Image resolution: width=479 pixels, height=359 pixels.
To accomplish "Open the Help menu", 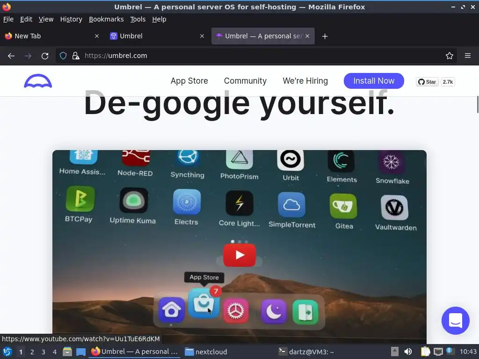I will tap(159, 19).
